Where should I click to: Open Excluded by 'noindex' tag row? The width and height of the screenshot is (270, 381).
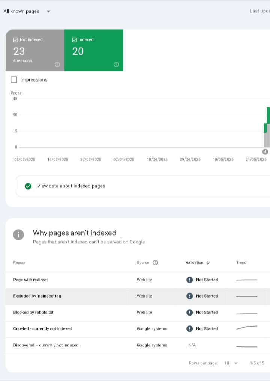(x=138, y=296)
